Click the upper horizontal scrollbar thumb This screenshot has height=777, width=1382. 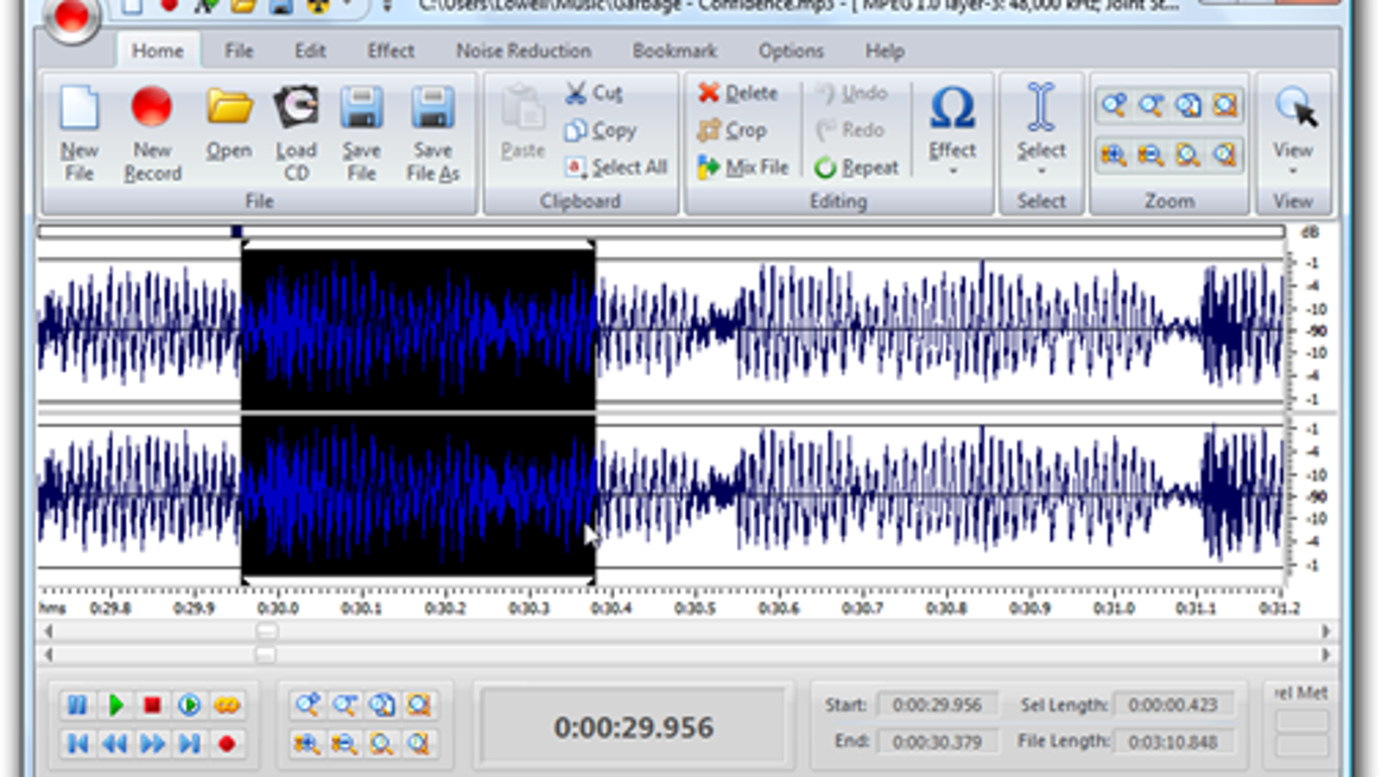(x=267, y=631)
